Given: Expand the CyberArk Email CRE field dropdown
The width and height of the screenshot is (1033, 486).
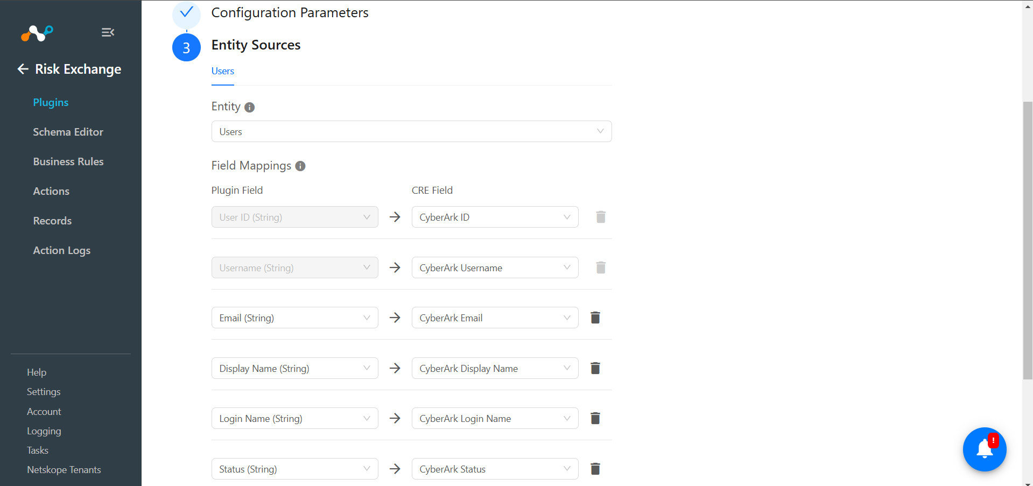Looking at the screenshot, I should (x=495, y=318).
